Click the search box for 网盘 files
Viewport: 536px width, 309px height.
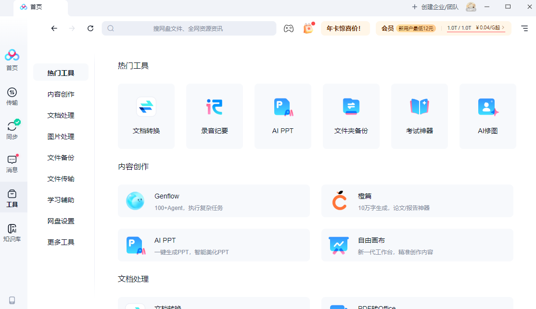[189, 28]
